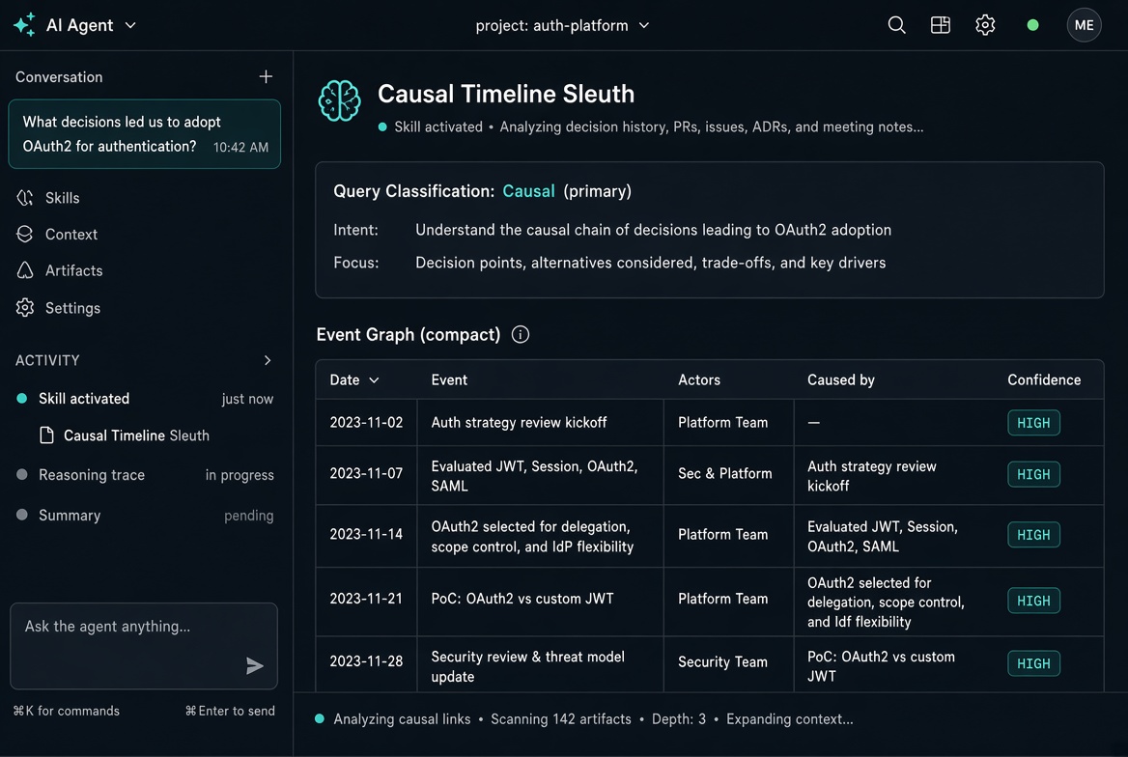Select the OAuth2 selected for delegation event
This screenshot has width=1128, height=757.
532,537
